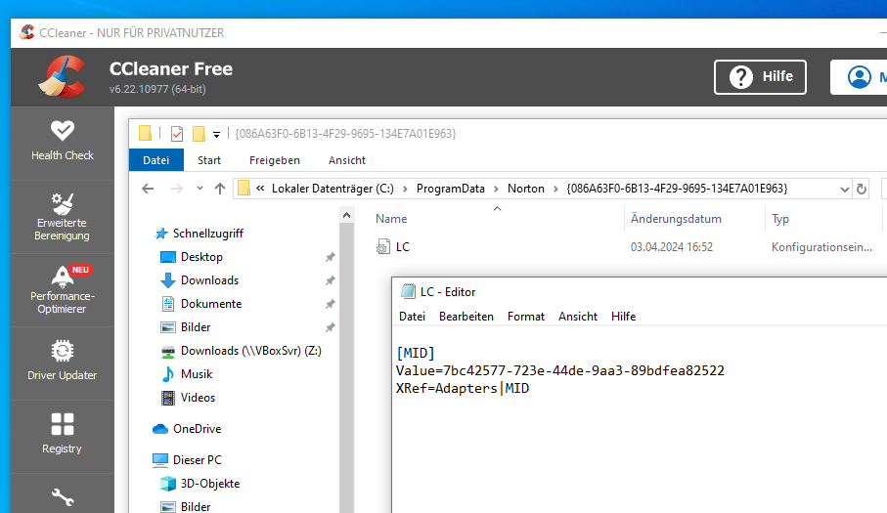This screenshot has width=887, height=513.
Task: Open the wrench tools section in sidebar
Action: point(63,497)
